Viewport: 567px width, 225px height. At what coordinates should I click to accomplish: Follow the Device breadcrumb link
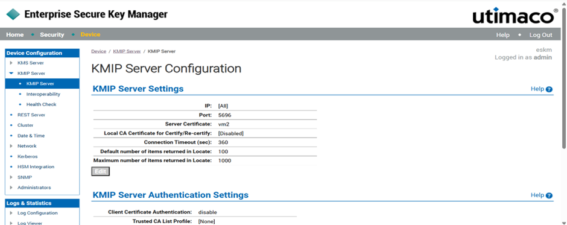click(x=99, y=51)
